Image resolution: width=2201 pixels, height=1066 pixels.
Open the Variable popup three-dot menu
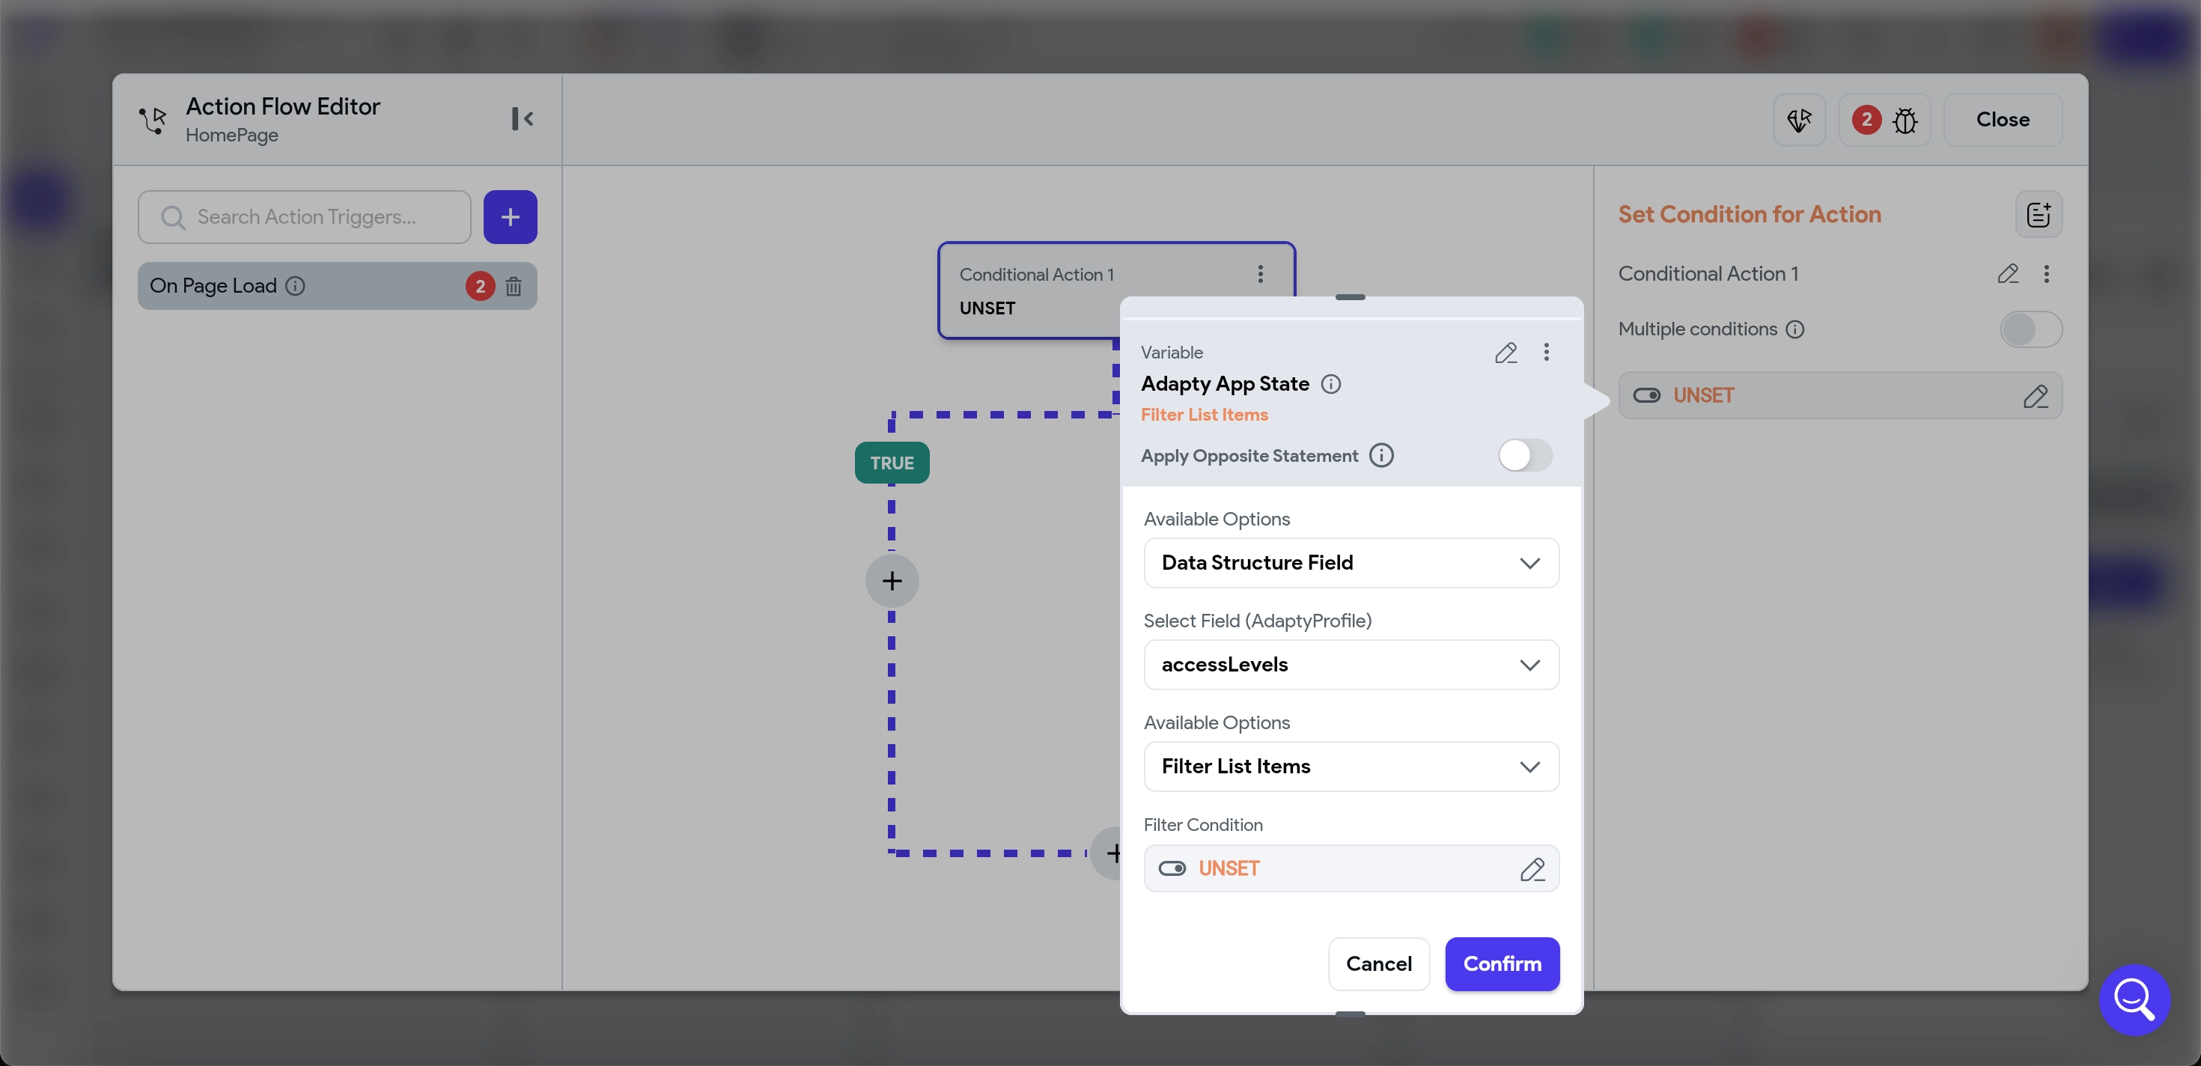(x=1546, y=353)
